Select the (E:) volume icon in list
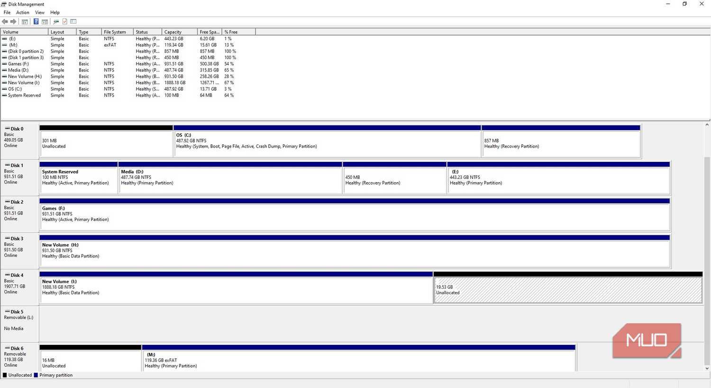711x388 pixels. pyautogui.click(x=5, y=39)
